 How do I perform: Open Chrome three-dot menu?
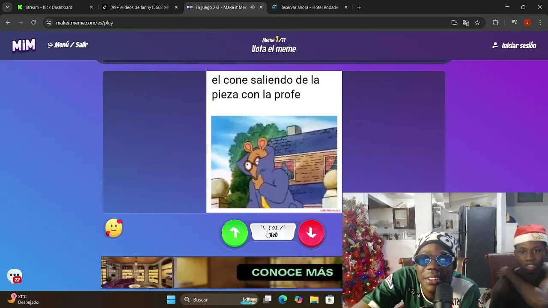point(540,23)
